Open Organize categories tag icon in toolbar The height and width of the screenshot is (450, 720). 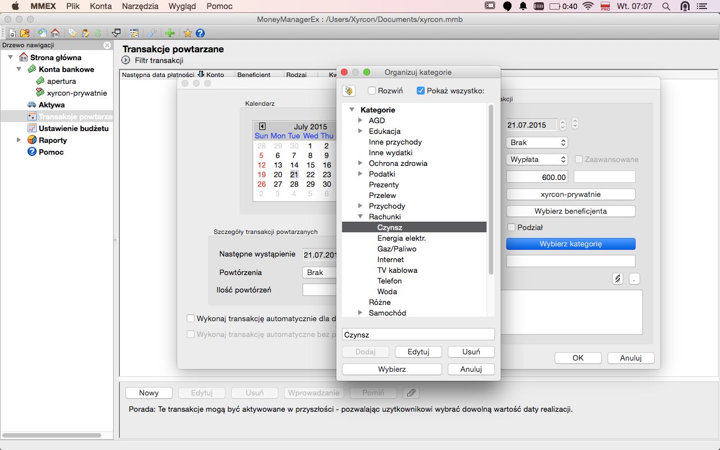coord(73,33)
